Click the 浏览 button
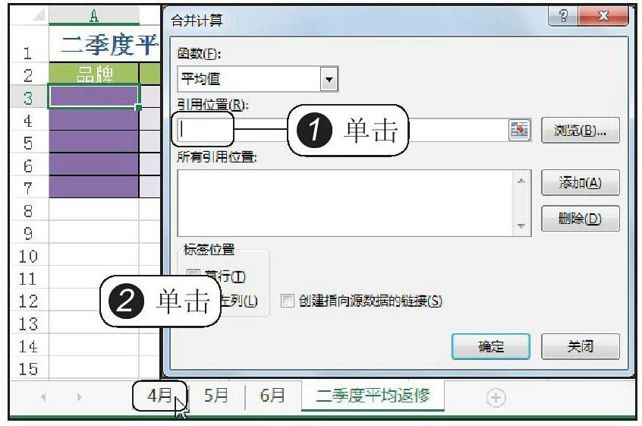 click(580, 130)
